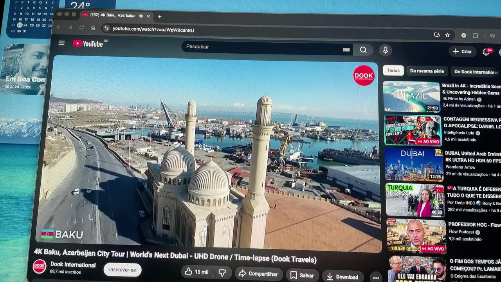
Task: Open the YouTube hamburger guide menu
Action: pos(61,43)
